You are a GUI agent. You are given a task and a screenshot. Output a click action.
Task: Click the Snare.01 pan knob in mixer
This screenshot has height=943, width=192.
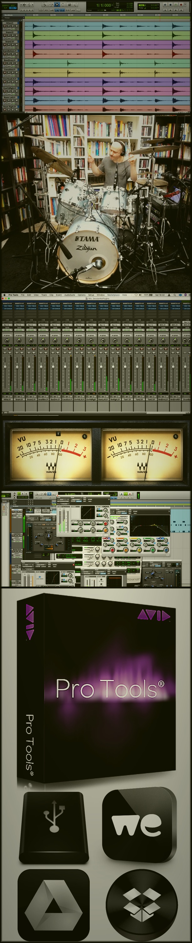(x=19, y=341)
